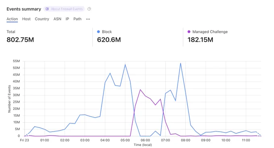The image size is (274, 148).
Task: Click the 02:00 x-axis label
Action: (x=64, y=140)
